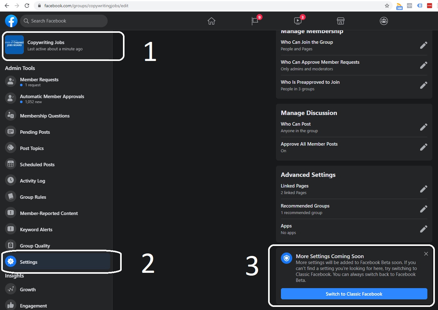
Task: Click the 'Anyone in the group' text
Action: coord(299,131)
